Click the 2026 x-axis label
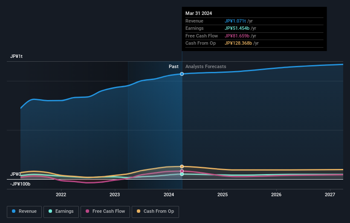The height and width of the screenshot is (223, 350). tap(276, 194)
